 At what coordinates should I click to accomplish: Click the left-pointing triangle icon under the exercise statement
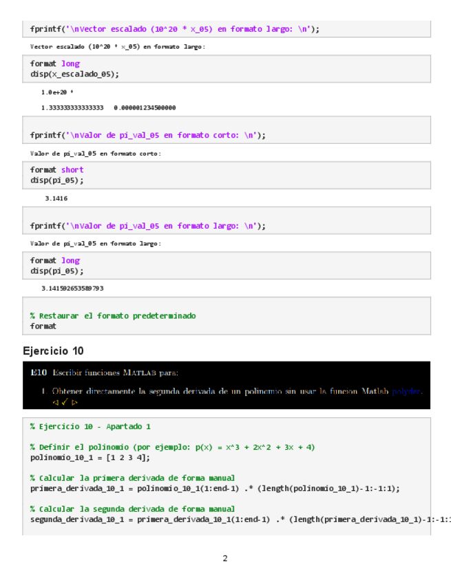tap(54, 401)
